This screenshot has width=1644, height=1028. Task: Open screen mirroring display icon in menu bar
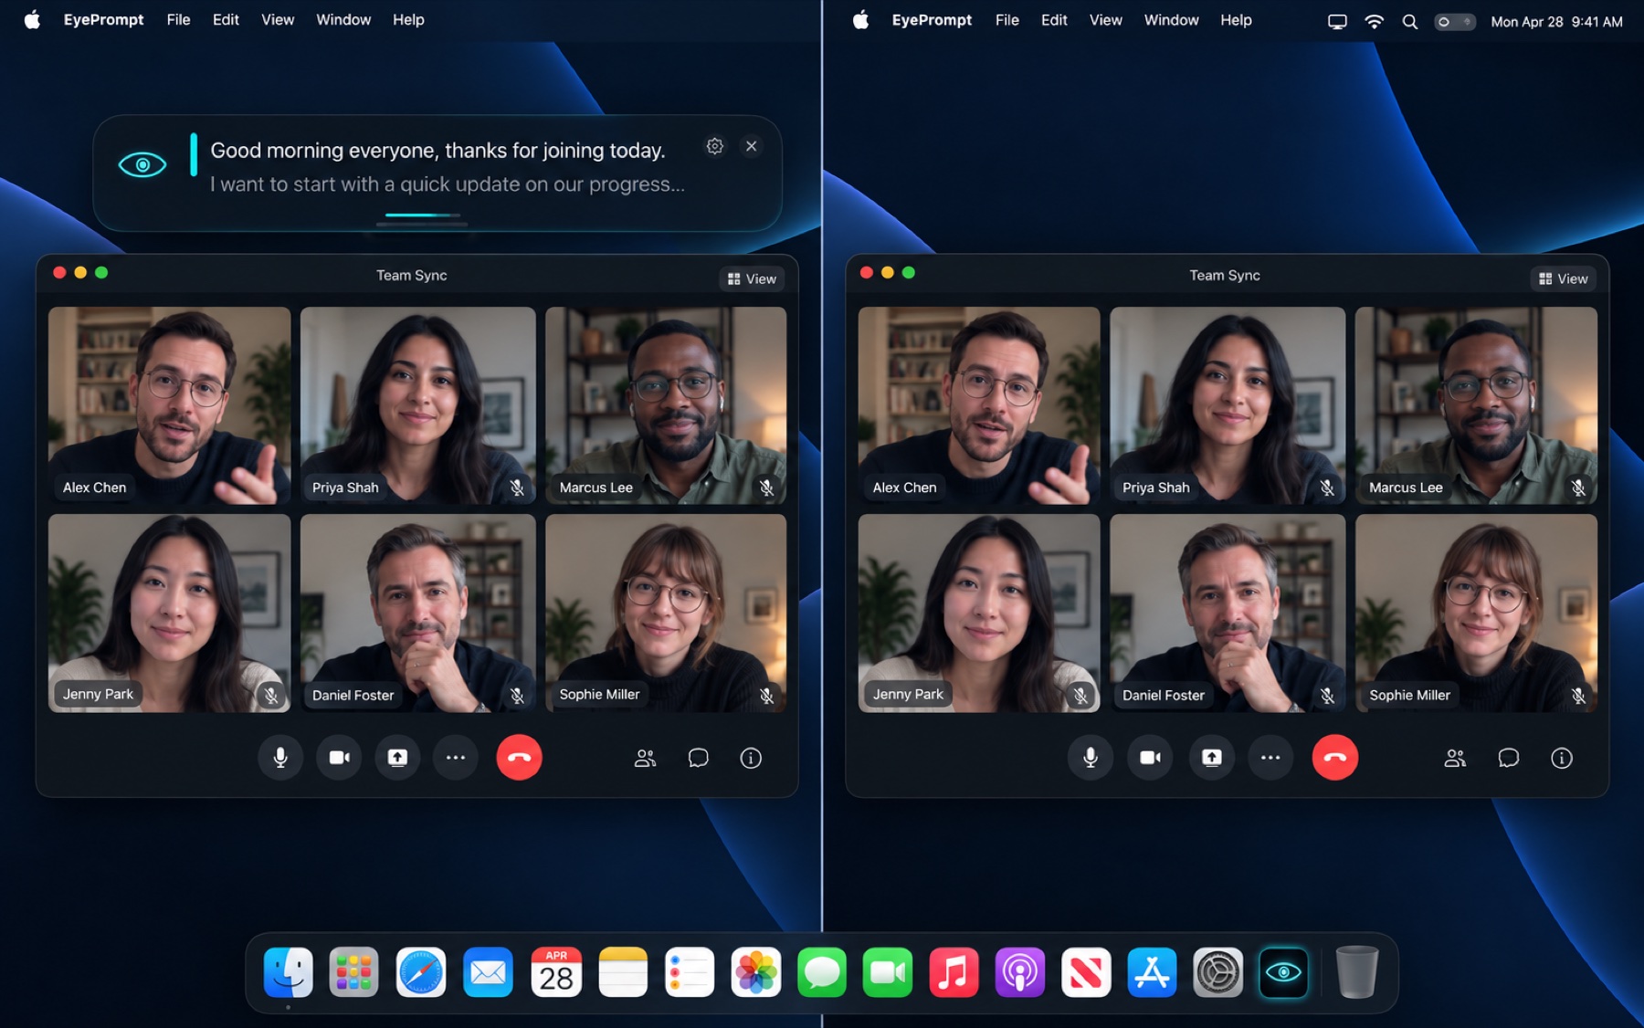click(x=1337, y=22)
